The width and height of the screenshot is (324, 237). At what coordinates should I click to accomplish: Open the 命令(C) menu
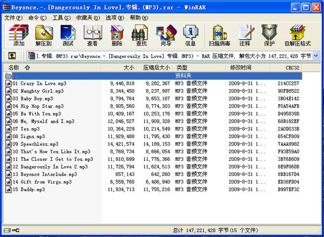[37, 18]
